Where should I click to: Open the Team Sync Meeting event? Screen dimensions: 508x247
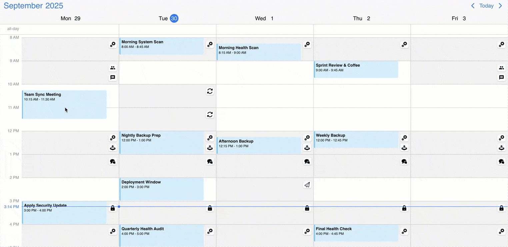point(64,104)
